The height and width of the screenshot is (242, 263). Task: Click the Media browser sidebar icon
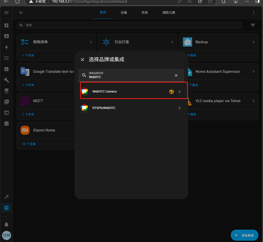(x=7, y=102)
